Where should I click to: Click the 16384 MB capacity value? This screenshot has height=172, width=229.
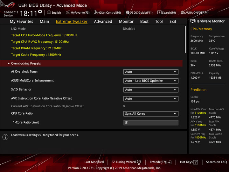pyautogui.click(x=215, y=78)
